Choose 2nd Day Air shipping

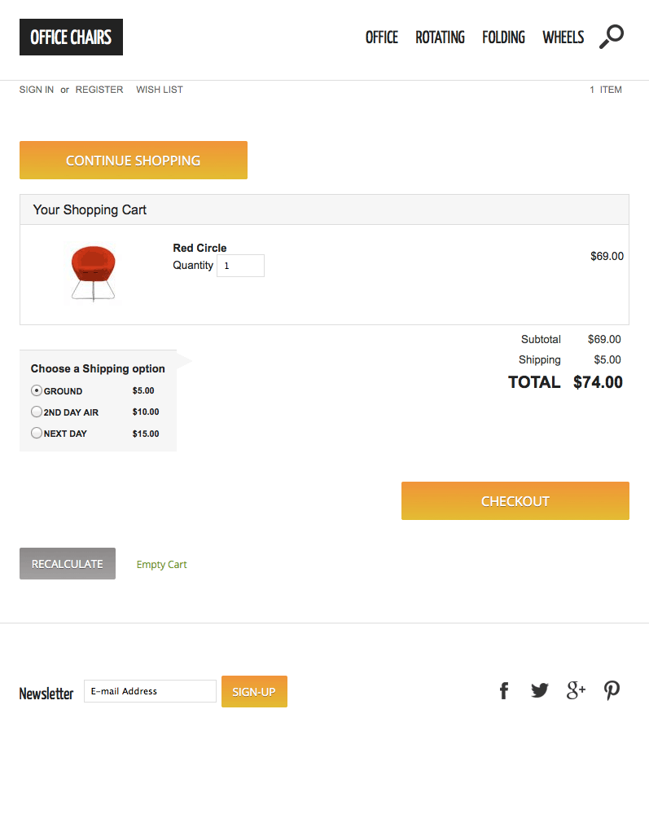click(x=37, y=412)
